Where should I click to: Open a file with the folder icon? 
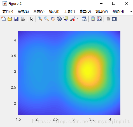(10, 19)
